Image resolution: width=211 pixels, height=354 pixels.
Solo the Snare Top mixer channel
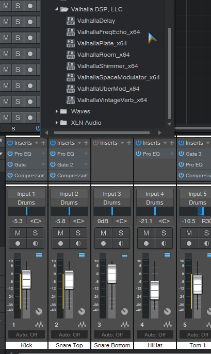pos(78,233)
